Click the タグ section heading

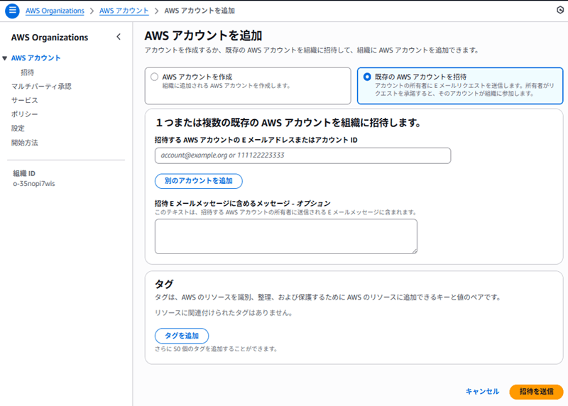pos(164,284)
